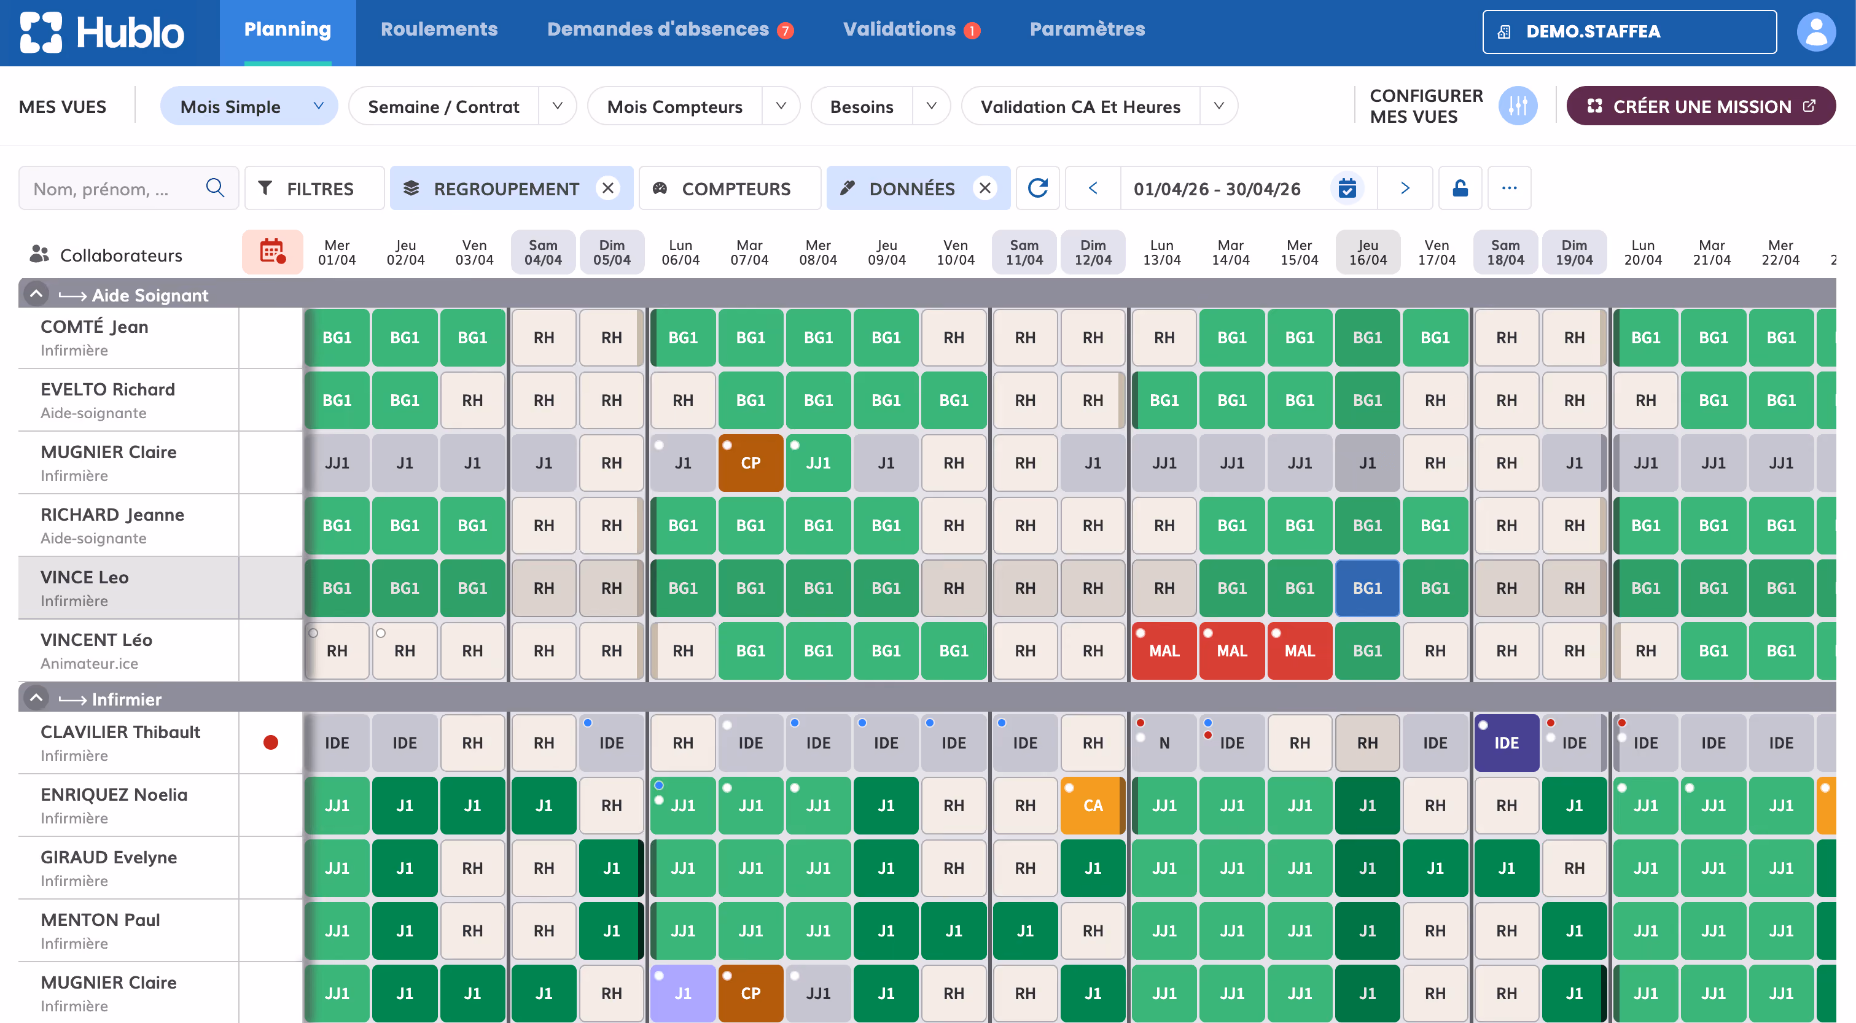Collapse the Aide Soignant group
This screenshot has width=1856, height=1023.
(36, 294)
